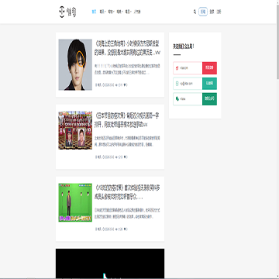
Task: Open the title of the TV studio article
Action: tap(127, 120)
